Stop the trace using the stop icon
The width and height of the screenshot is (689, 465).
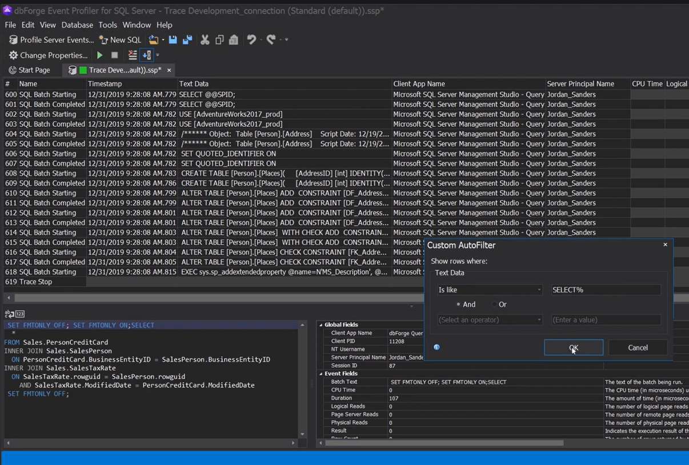coord(114,55)
